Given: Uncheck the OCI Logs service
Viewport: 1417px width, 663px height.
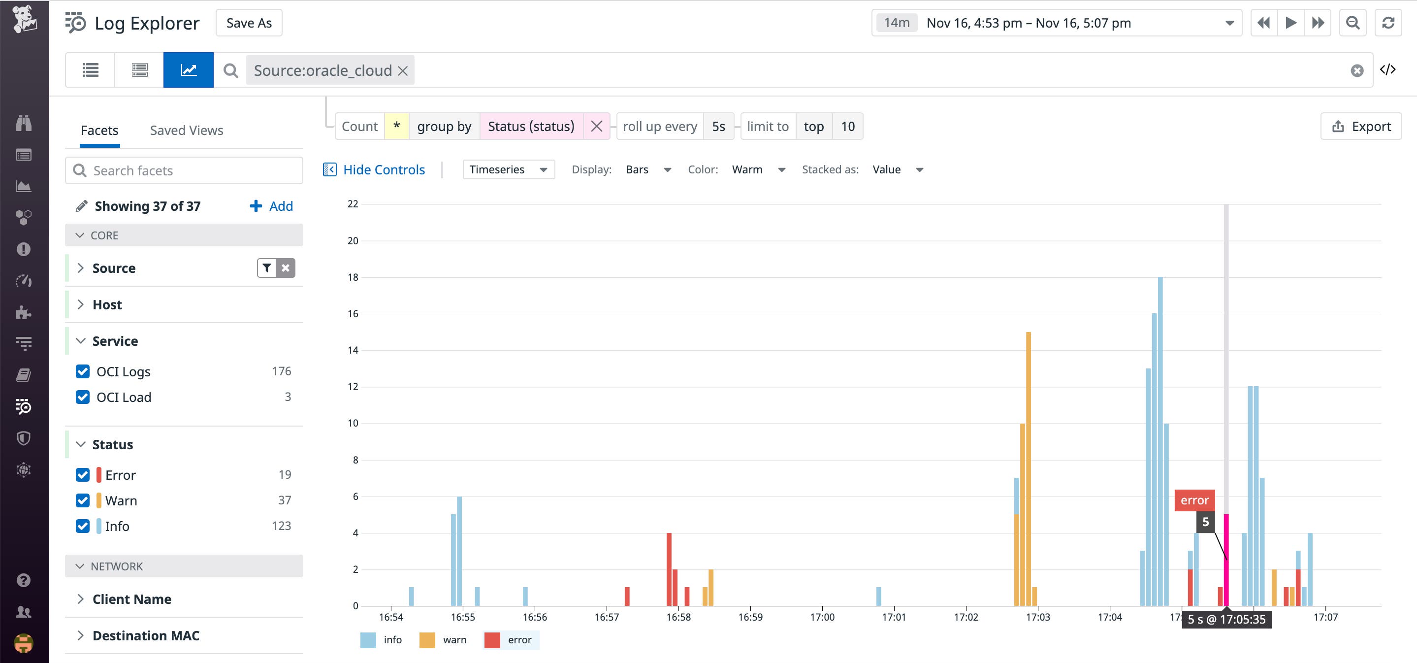Looking at the screenshot, I should (x=82, y=371).
